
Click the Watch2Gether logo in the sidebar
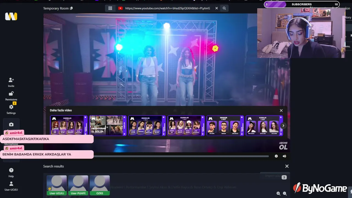(11, 16)
